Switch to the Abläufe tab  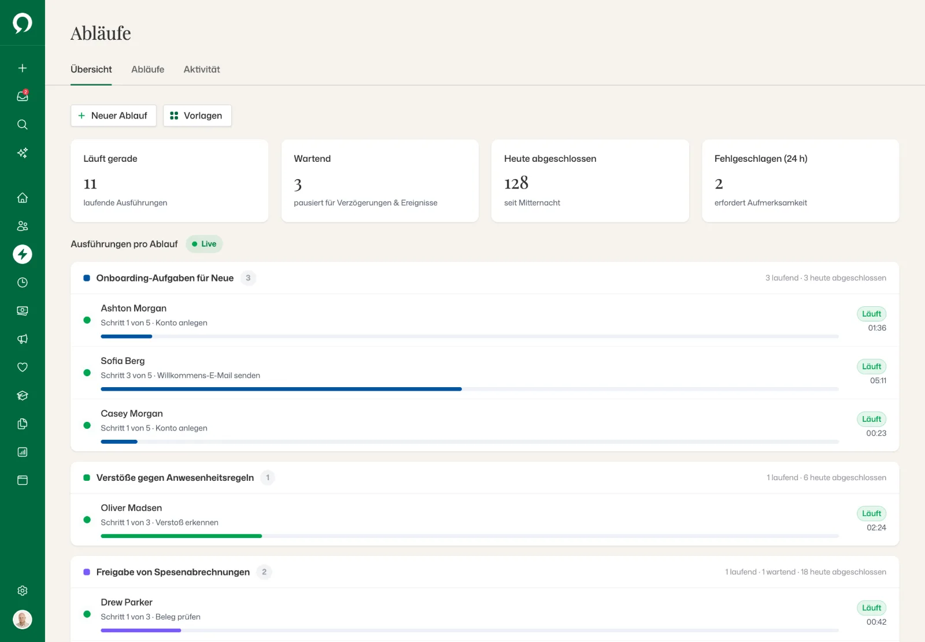147,69
